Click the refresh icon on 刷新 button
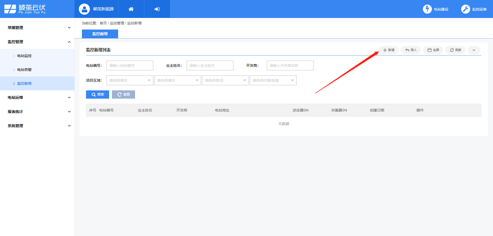Viewport: 493px width, 236px height. click(x=452, y=50)
